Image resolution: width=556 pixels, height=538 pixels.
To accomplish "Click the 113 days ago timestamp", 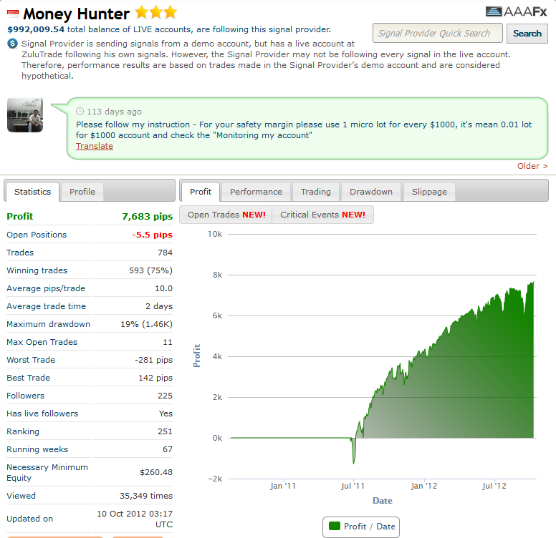I will [x=114, y=112].
